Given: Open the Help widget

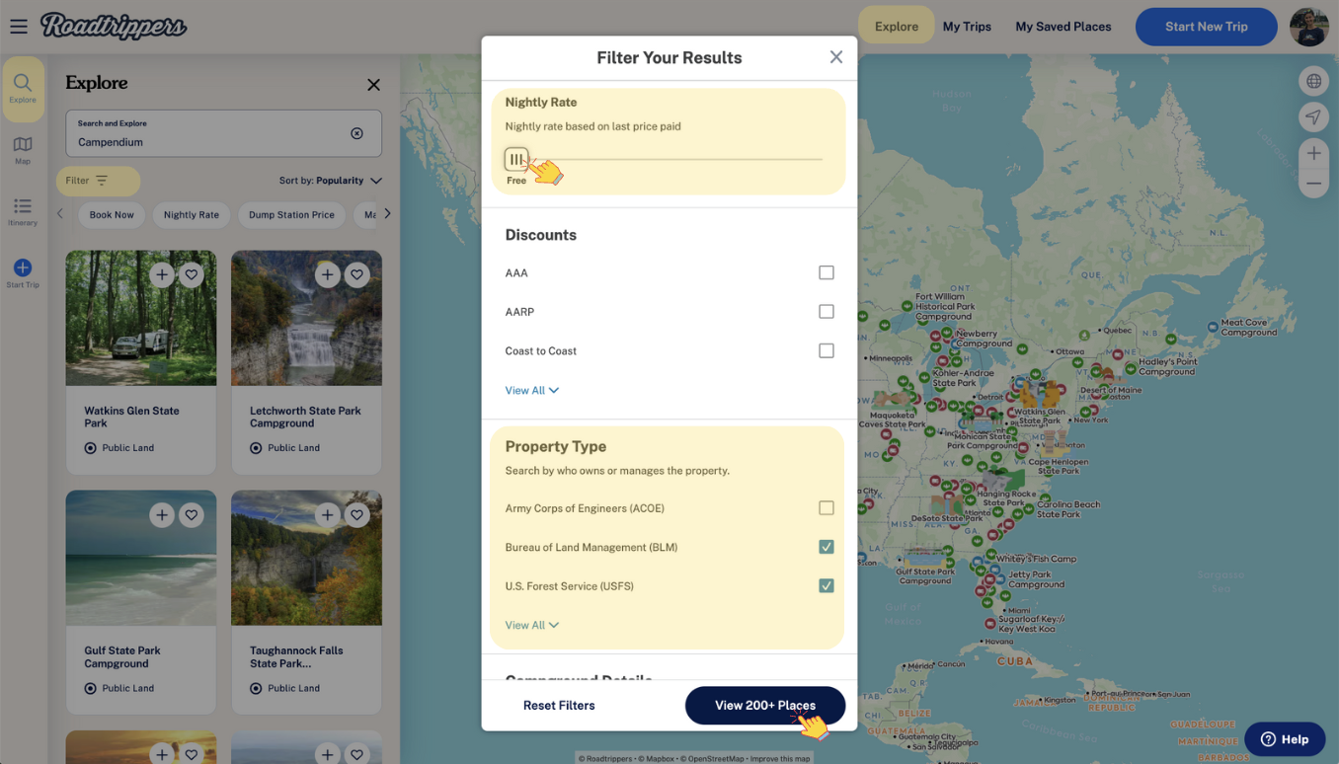Looking at the screenshot, I should (x=1285, y=739).
